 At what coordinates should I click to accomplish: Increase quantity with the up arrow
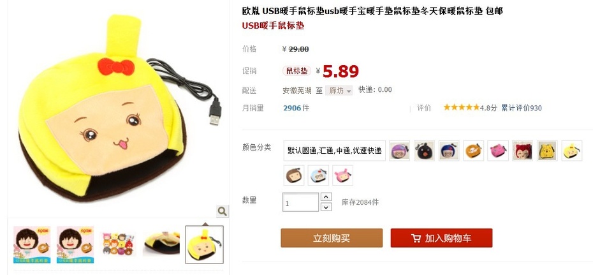tap(326, 197)
